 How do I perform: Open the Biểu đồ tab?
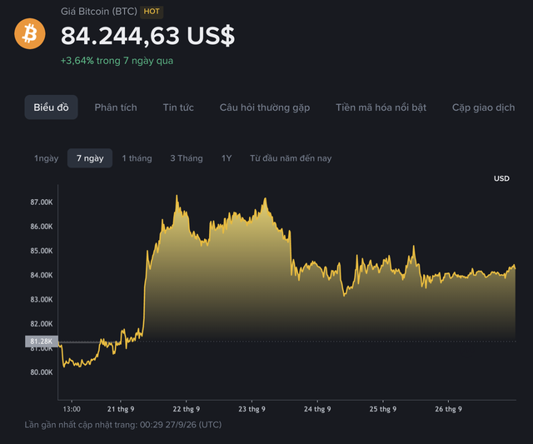coord(51,107)
